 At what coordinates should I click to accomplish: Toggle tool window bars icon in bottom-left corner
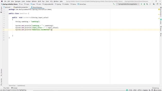click(1, 90)
